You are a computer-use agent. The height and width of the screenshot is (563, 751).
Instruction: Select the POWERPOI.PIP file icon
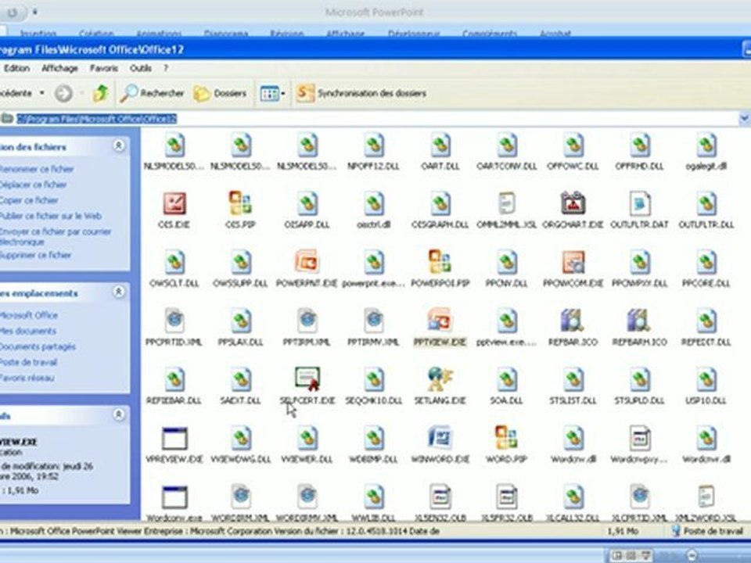(x=440, y=262)
